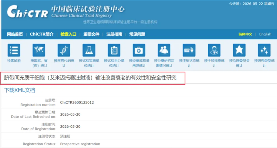Click the doctor intervention statistics icon
The height and width of the screenshot is (148, 277).
(214, 50)
